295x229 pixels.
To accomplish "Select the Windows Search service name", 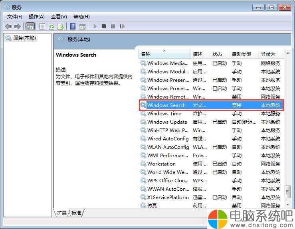I will pyautogui.click(x=166, y=105).
